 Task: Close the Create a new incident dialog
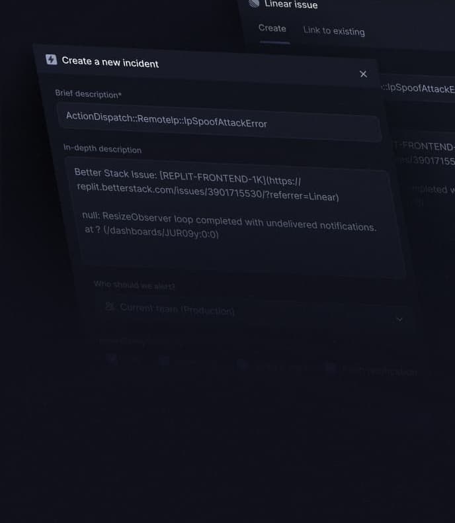click(363, 74)
